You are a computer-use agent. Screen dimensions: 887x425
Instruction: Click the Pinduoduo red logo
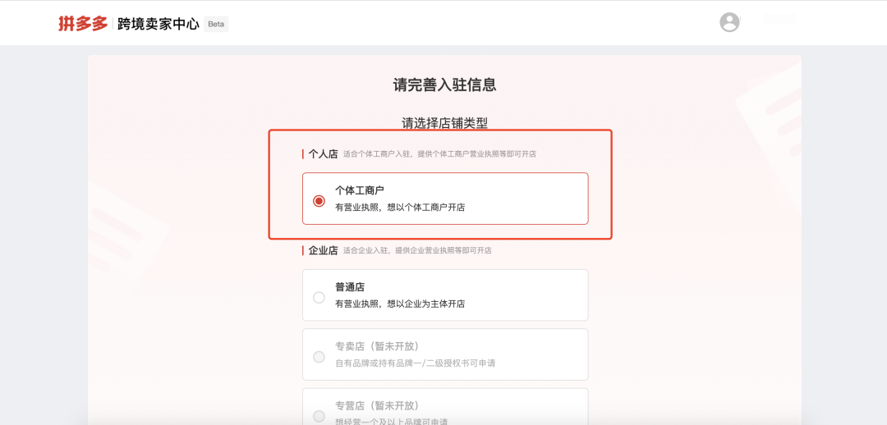coord(83,24)
